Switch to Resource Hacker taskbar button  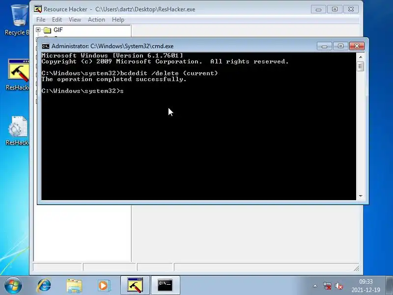pyautogui.click(x=135, y=285)
